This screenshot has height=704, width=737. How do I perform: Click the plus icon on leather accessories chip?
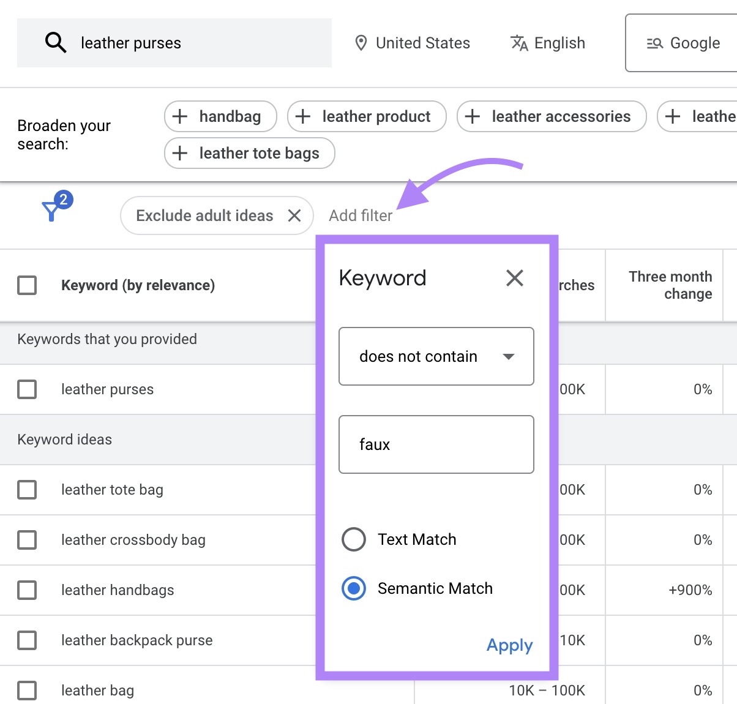pyautogui.click(x=473, y=116)
